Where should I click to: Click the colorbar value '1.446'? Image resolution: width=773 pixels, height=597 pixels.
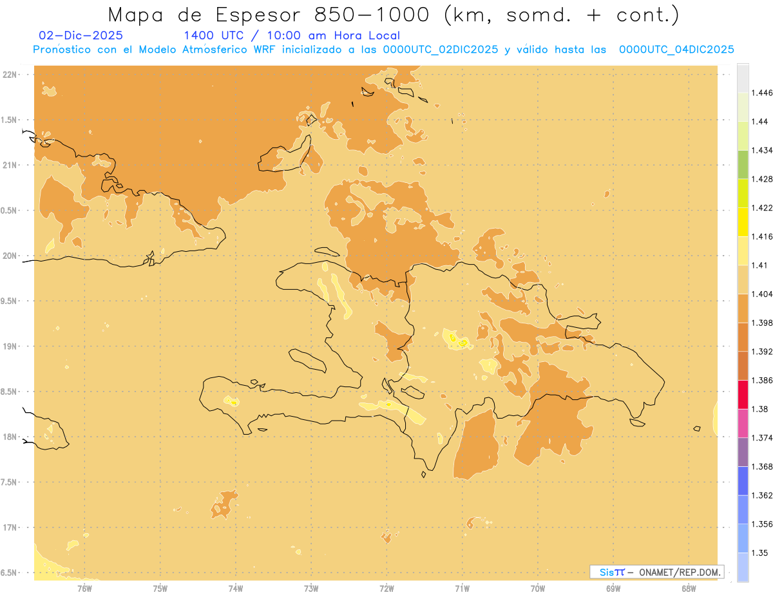[x=763, y=93]
